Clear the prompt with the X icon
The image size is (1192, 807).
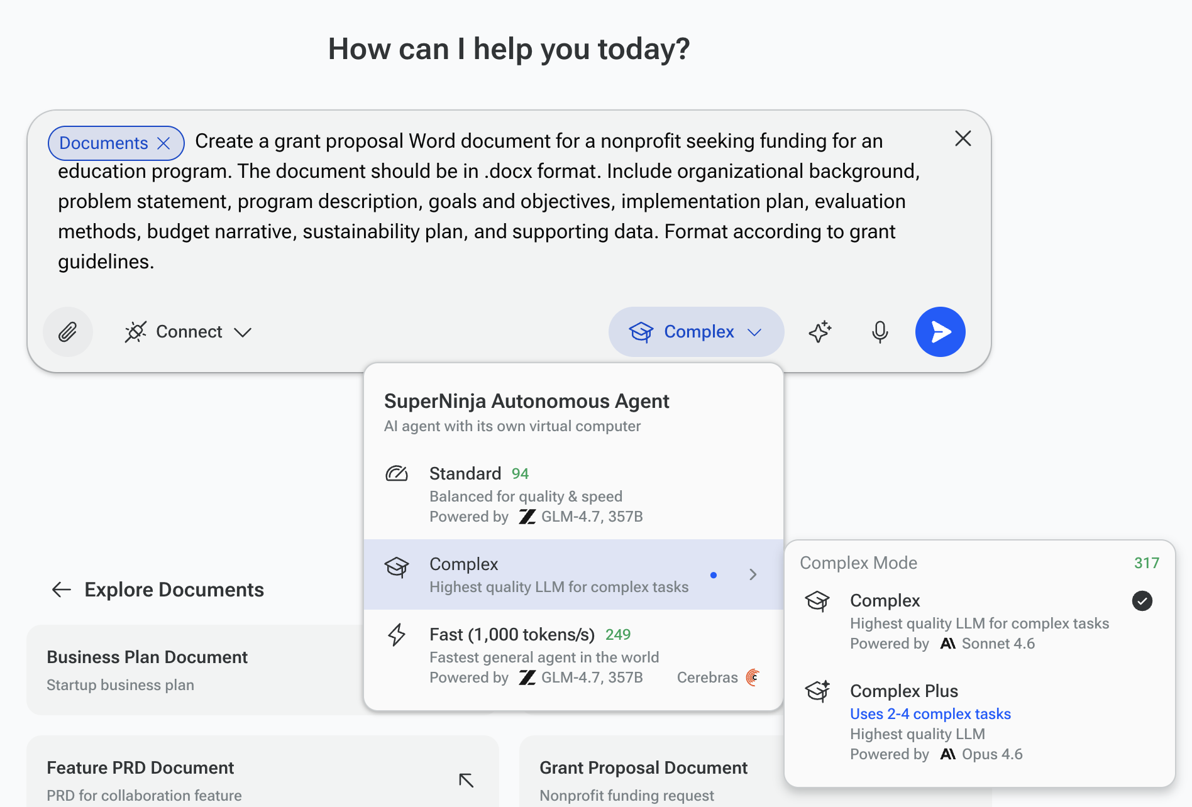coord(963,138)
